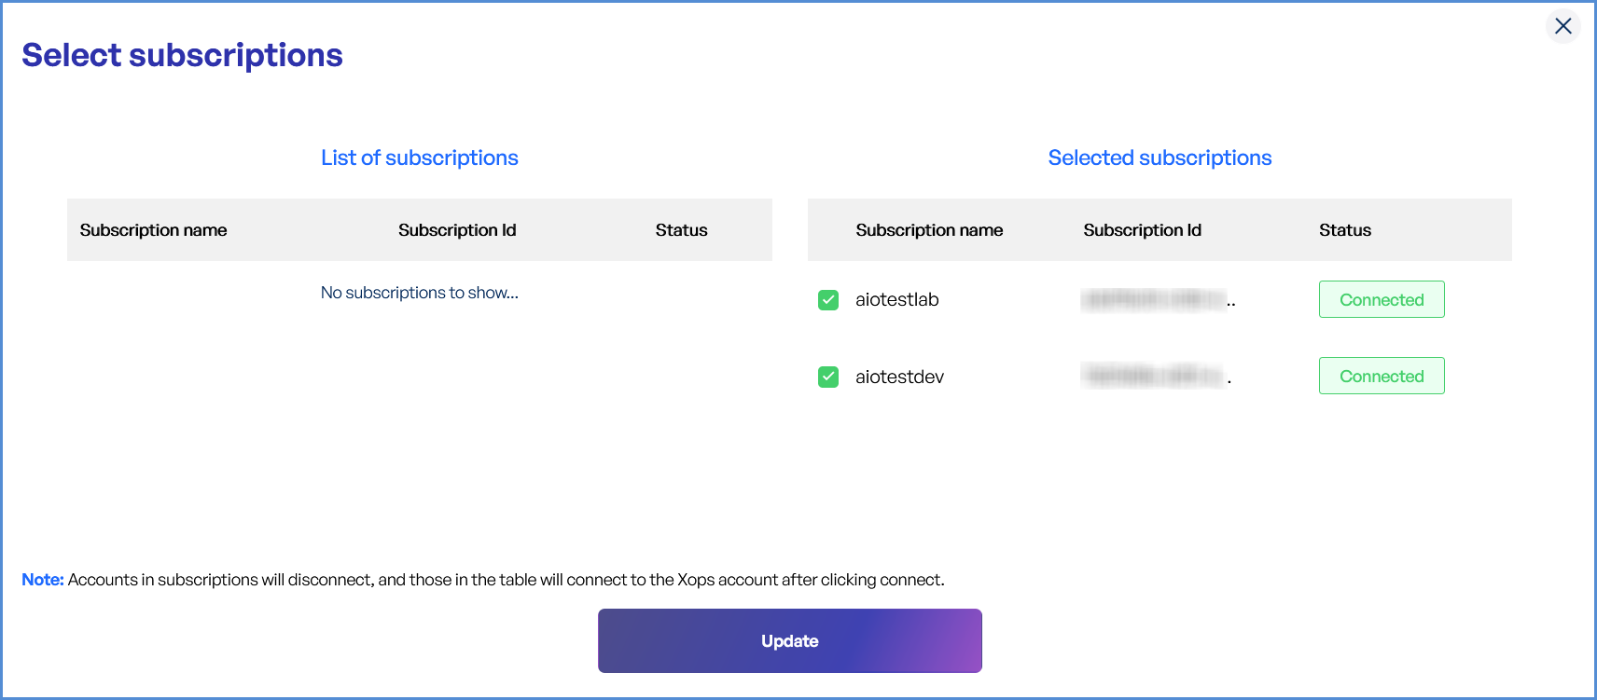Click Connected status badge for aiotestdev

pos(1382,377)
